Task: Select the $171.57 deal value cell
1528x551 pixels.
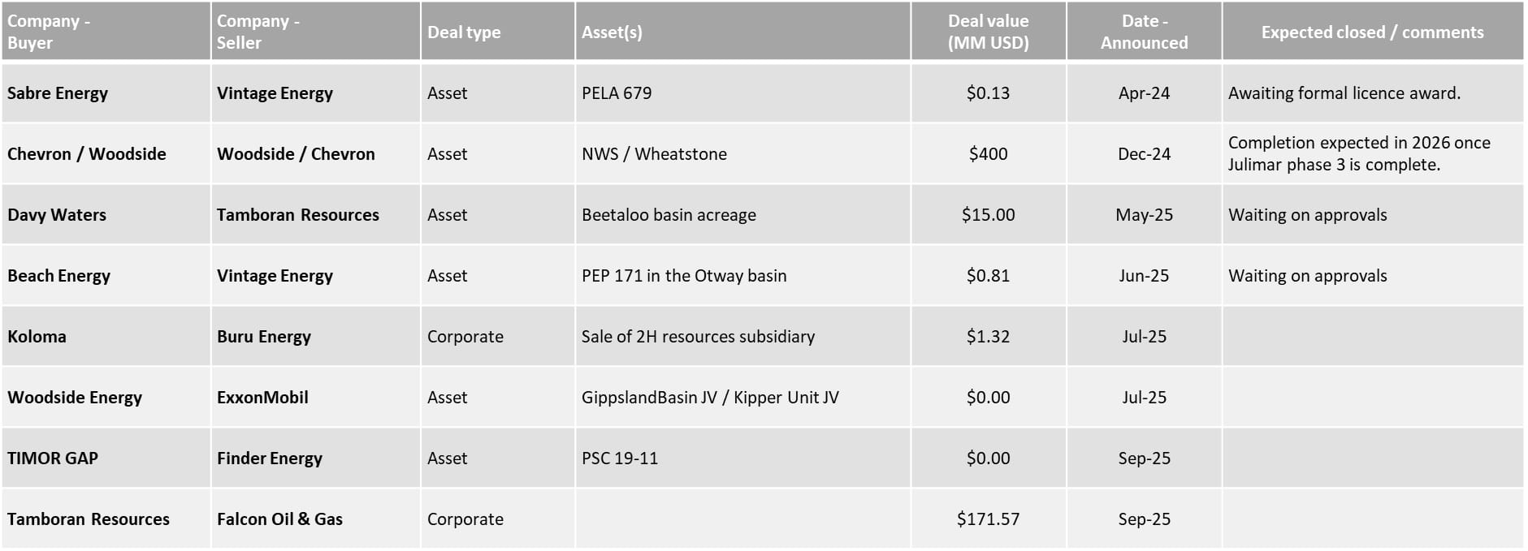Action: 988,519
